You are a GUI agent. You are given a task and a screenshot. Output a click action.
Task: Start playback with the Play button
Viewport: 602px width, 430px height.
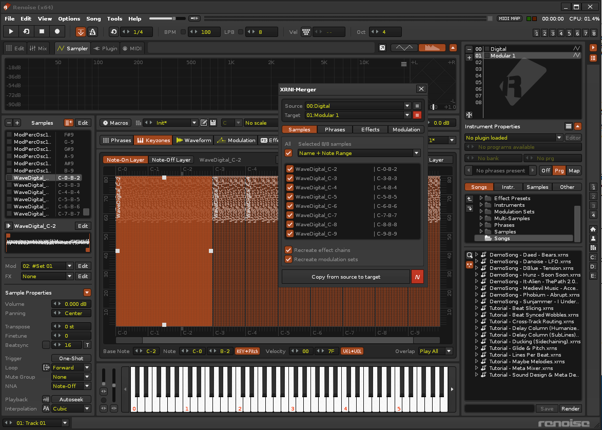11,31
